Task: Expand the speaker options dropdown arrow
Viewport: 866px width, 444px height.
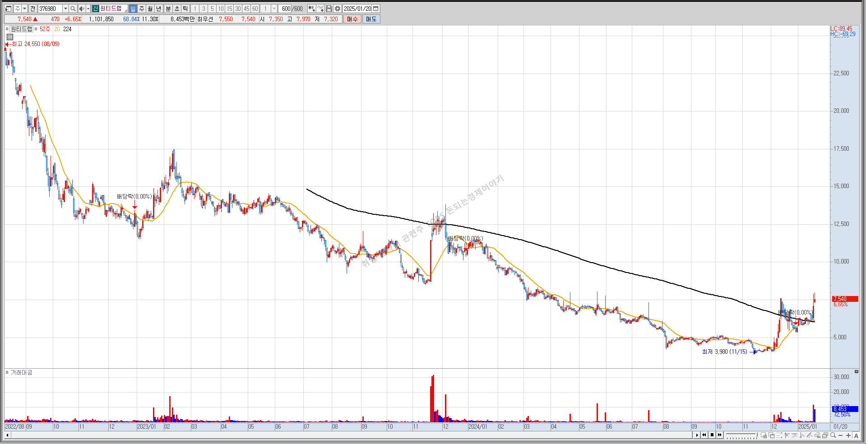Action: (88, 9)
